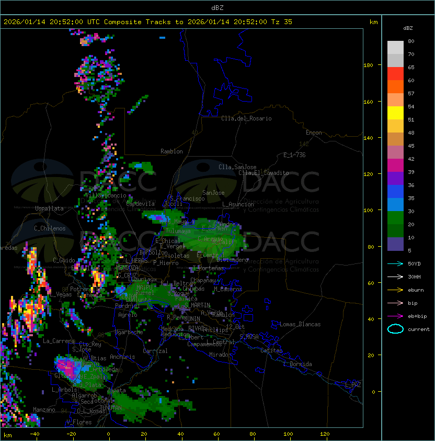Viewport: 435px width, 441px height.
Task: Click the 'Capdevila' place label
Action: tap(140, 204)
